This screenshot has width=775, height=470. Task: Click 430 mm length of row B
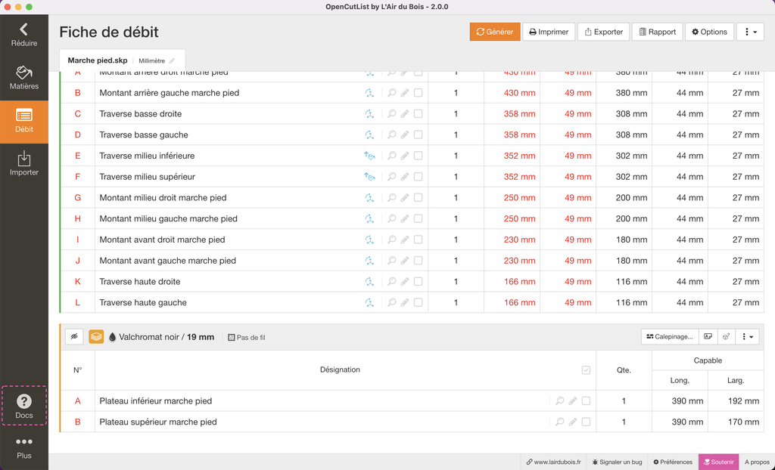519,93
